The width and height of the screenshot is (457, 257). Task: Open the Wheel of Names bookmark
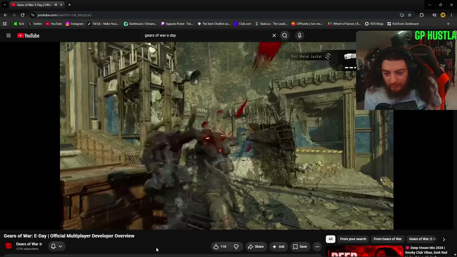(x=344, y=24)
